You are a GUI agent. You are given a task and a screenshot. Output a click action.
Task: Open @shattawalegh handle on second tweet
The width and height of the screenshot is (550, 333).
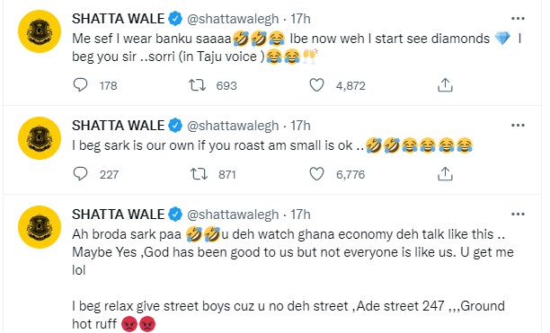pos(233,126)
